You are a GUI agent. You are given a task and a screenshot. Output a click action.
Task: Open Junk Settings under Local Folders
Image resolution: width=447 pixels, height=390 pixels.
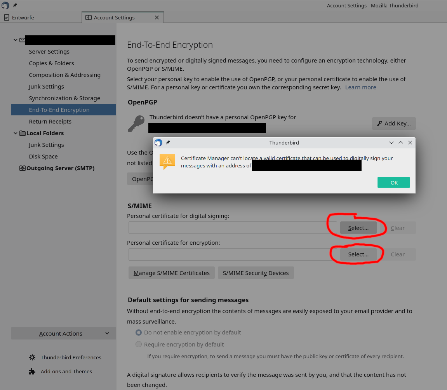click(46, 145)
